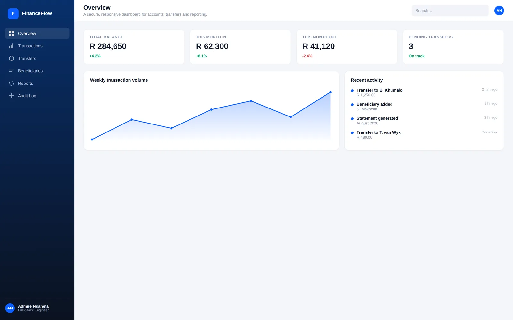Click the AN avatar in sidebar footer
Viewport: 513px width, 320px height.
(x=10, y=308)
